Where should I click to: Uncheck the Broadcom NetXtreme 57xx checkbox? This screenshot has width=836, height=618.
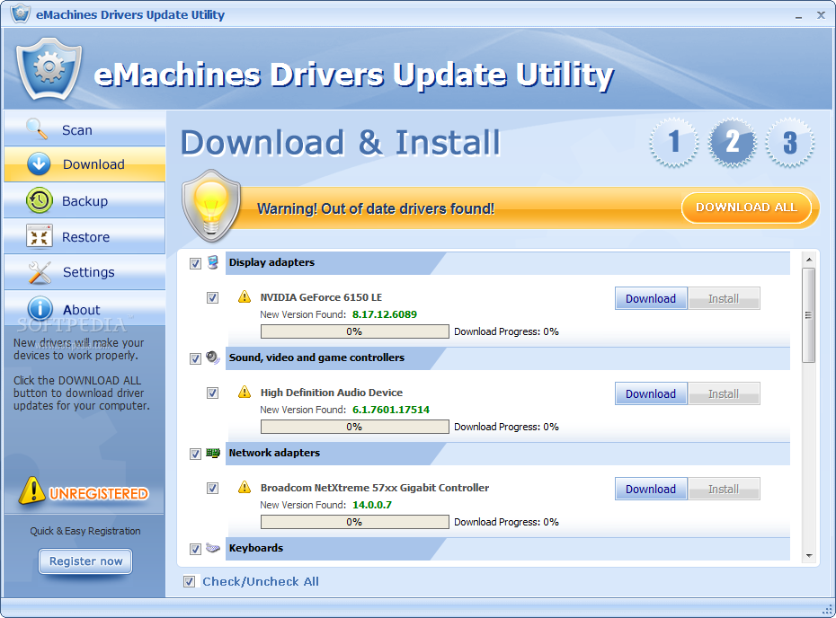pyautogui.click(x=212, y=488)
